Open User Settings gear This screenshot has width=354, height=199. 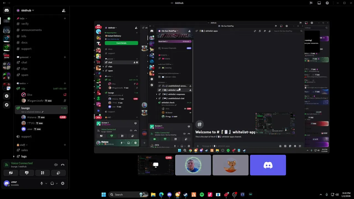click(63, 183)
